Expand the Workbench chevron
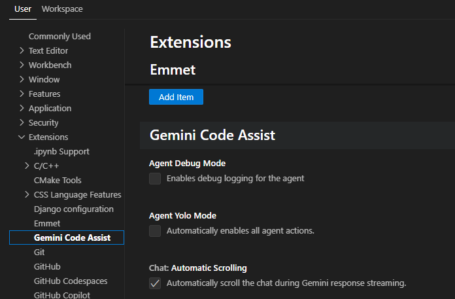Viewport: 455px width, 299px height. tap(22, 65)
